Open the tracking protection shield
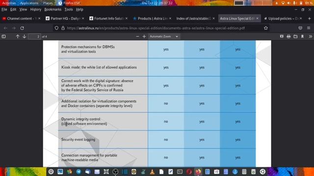 56,28
